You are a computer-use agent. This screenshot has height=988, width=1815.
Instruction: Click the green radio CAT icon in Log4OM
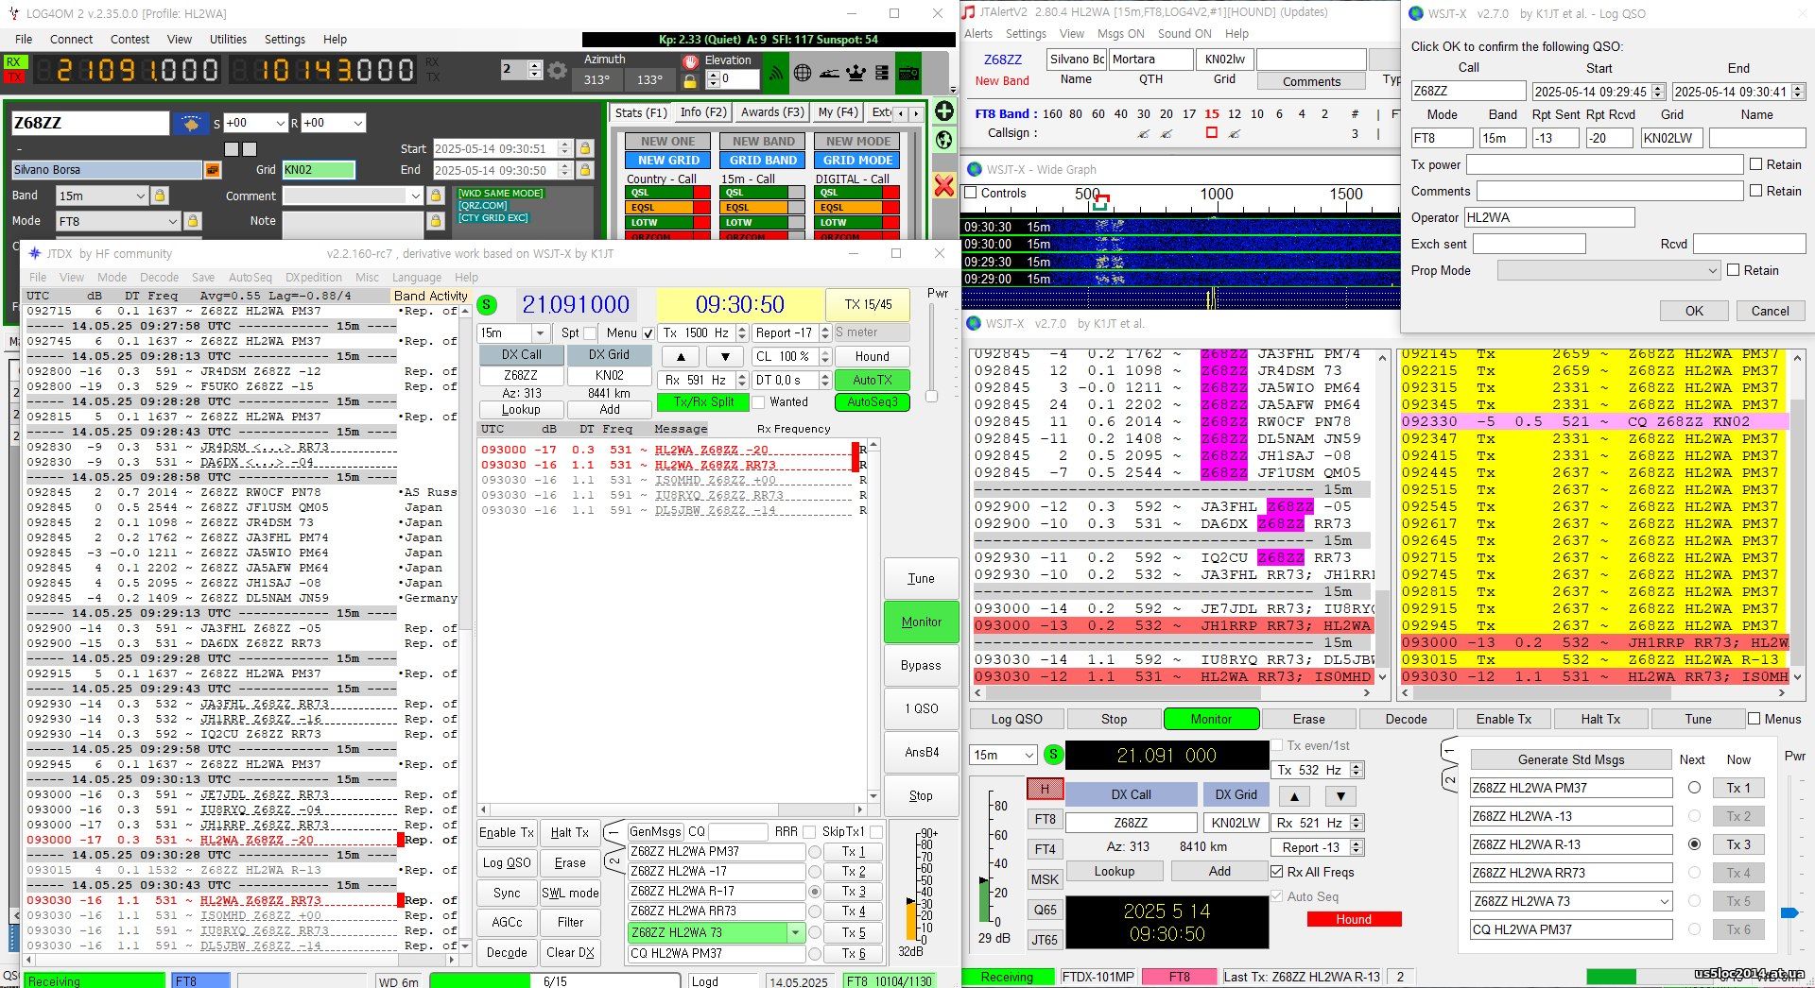(x=908, y=72)
